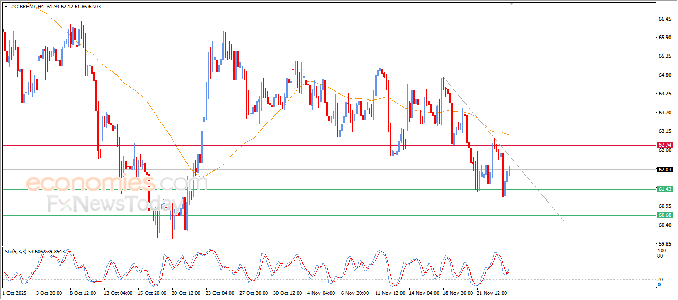
Task: Click the red horizontal resistance line
Action: click(x=265, y=144)
